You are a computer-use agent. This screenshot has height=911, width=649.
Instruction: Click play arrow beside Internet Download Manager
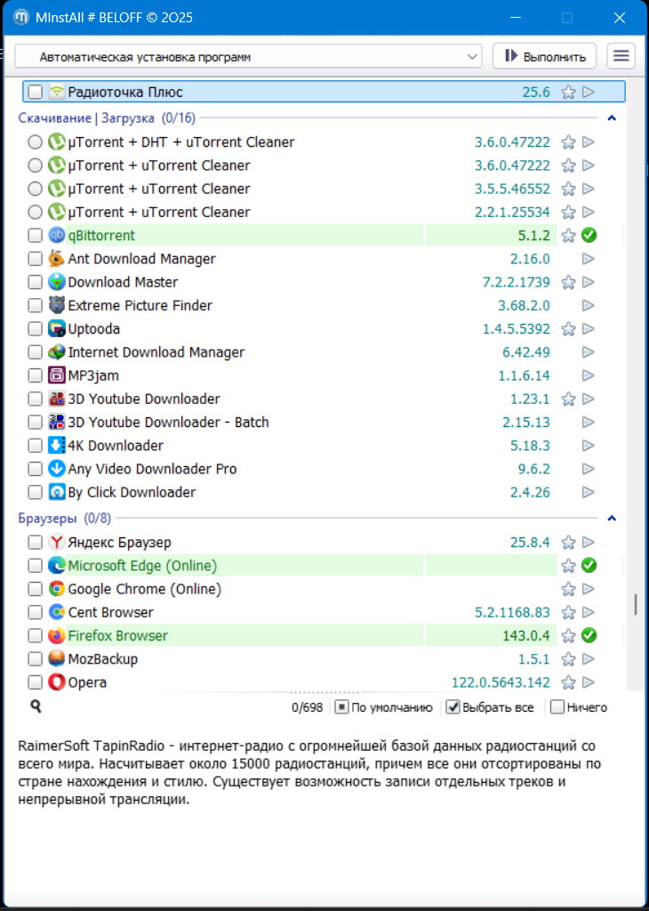(589, 352)
